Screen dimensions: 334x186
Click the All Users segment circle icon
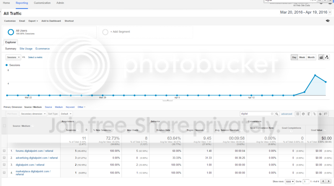point(11,32)
